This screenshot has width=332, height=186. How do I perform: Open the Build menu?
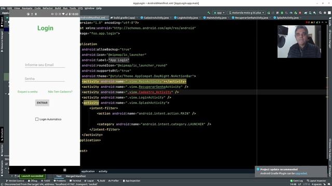(x=58, y=8)
